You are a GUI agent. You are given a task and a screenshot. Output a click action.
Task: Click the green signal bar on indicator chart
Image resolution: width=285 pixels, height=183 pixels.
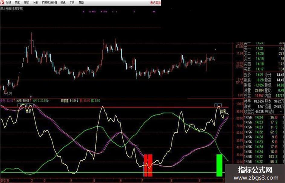[219, 165]
